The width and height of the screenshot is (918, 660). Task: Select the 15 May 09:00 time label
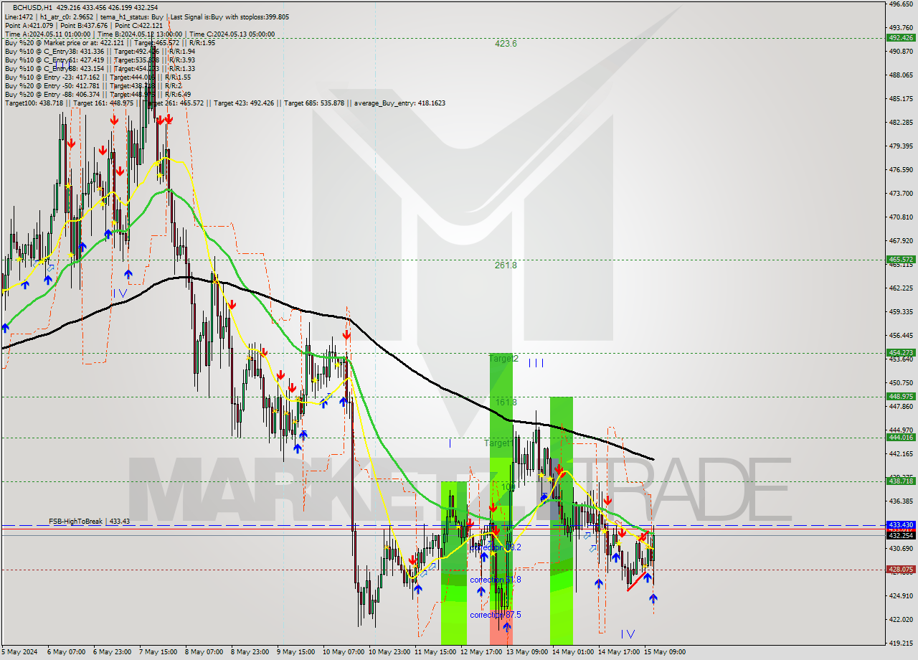tap(664, 652)
